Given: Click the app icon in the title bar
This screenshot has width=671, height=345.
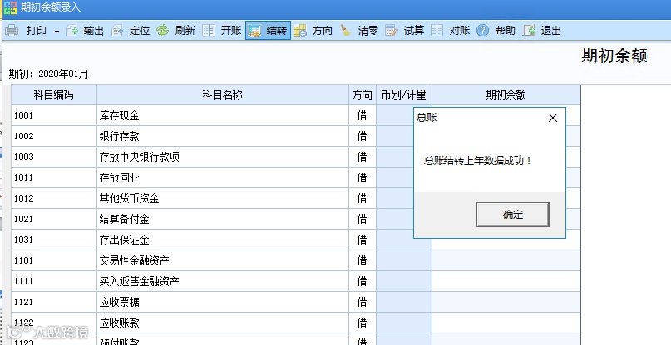Looking at the screenshot, I should pos(10,7).
